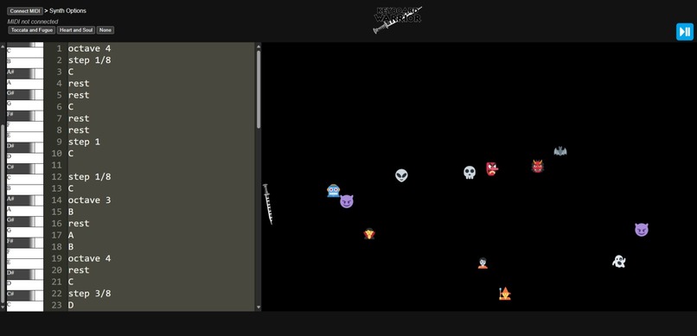Image resolution: width=697 pixels, height=336 pixels.
Task: Click the grey bat enemy
Action: (x=560, y=151)
